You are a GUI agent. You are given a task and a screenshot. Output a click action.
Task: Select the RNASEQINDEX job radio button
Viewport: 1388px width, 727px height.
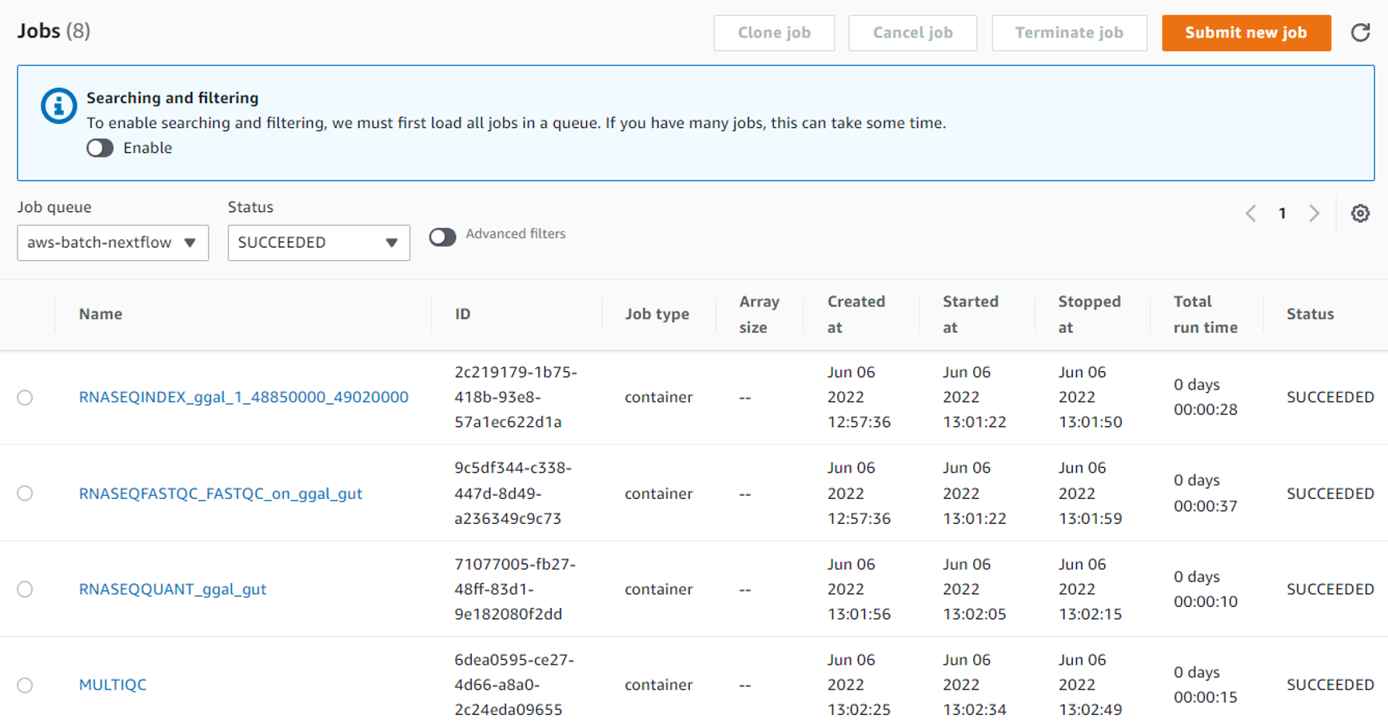25,397
